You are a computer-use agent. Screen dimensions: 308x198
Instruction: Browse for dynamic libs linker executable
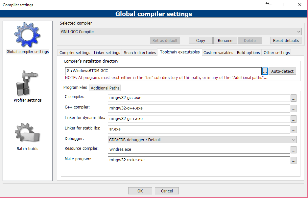coord(294,119)
